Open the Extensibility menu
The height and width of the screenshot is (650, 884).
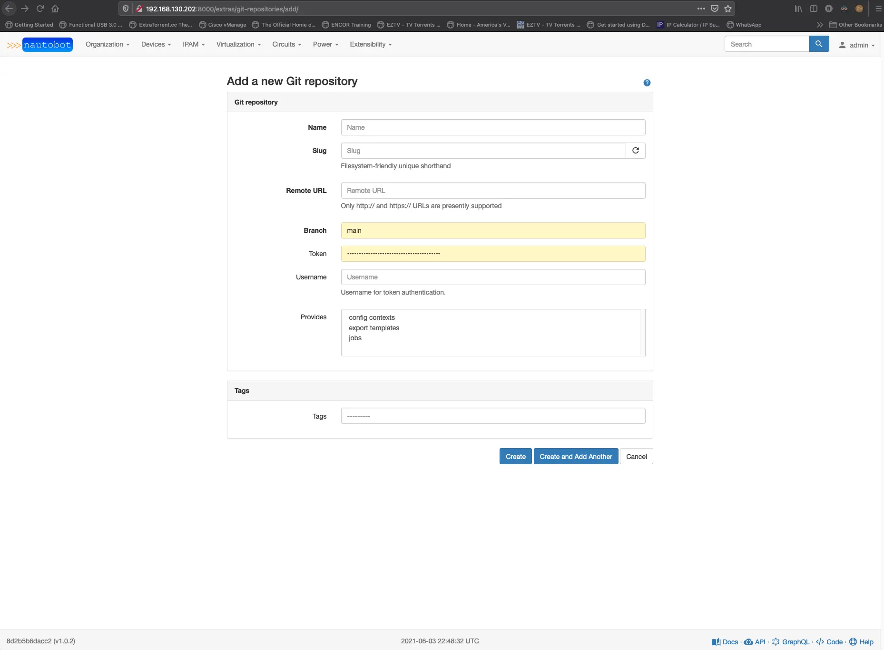[370, 44]
